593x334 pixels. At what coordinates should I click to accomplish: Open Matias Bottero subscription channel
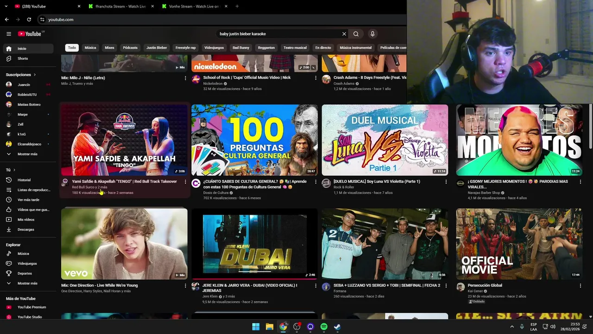click(29, 105)
